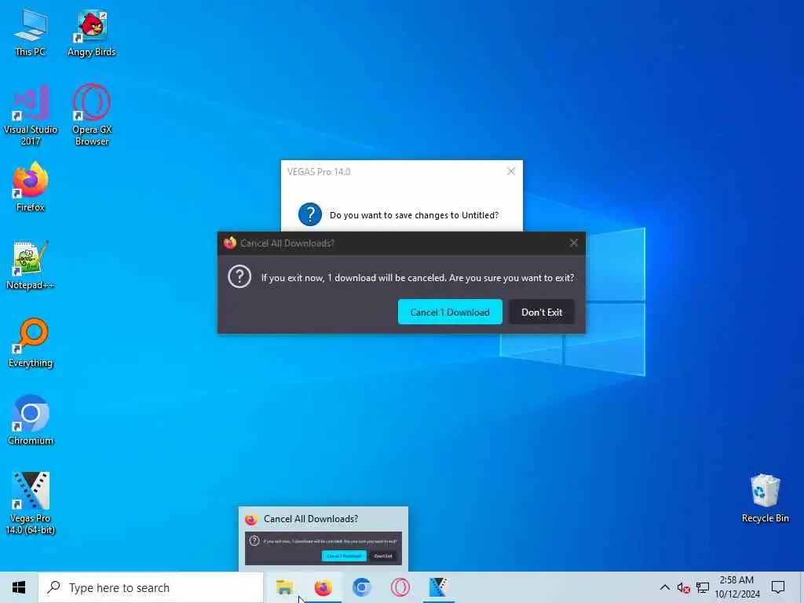Launch Chromium desktop shortcut
The height and width of the screenshot is (603, 804).
point(31,420)
